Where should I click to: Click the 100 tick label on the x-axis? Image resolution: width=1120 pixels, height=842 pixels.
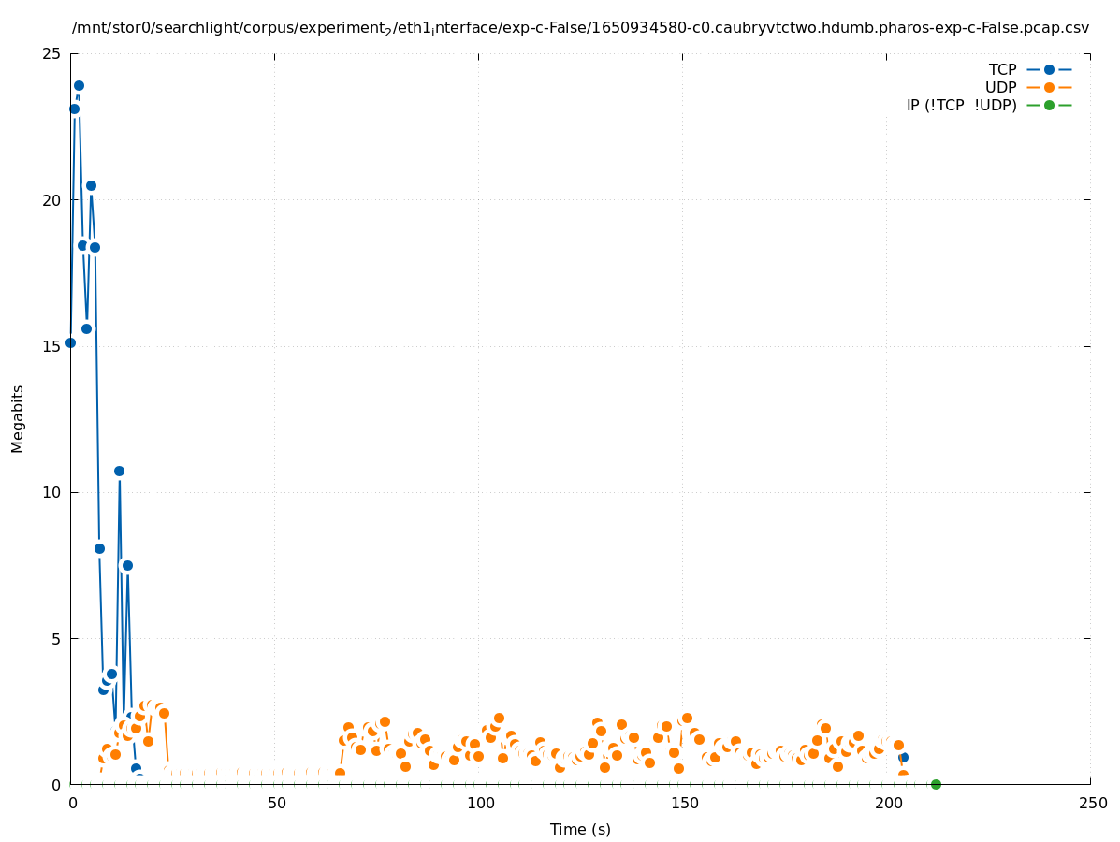(x=480, y=804)
